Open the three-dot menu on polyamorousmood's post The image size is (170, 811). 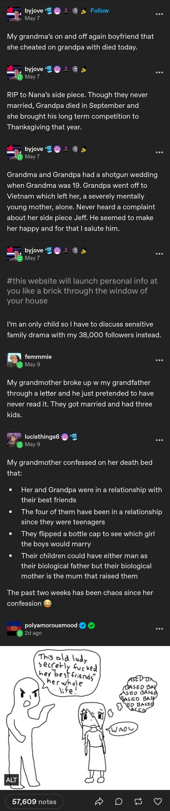(159, 629)
